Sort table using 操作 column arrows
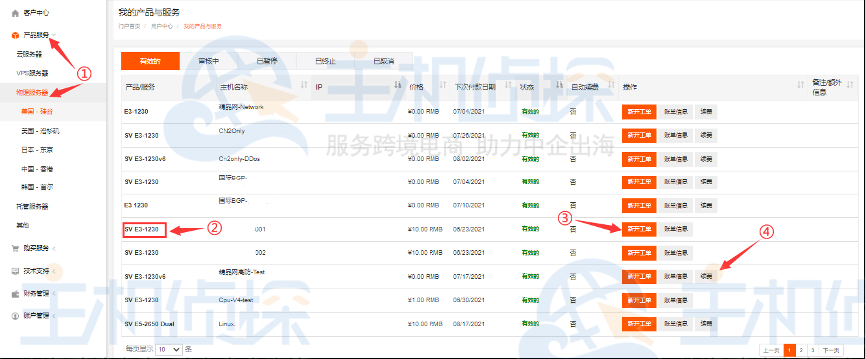 click(x=800, y=84)
